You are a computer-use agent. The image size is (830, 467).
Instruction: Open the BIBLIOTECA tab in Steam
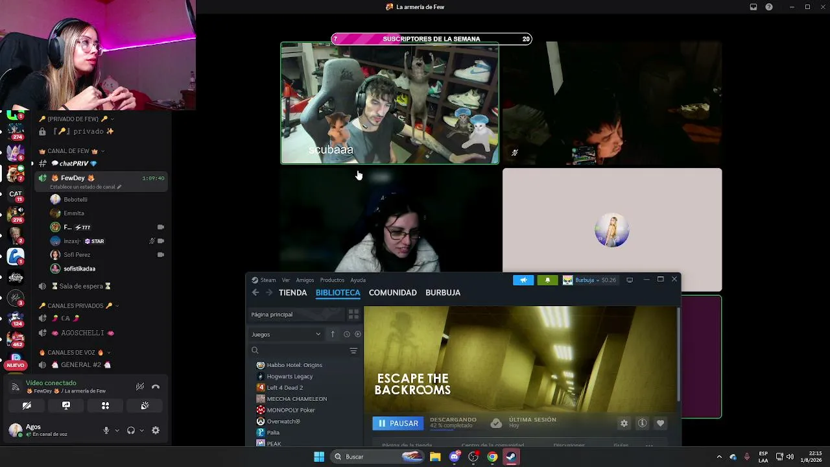[x=338, y=293]
